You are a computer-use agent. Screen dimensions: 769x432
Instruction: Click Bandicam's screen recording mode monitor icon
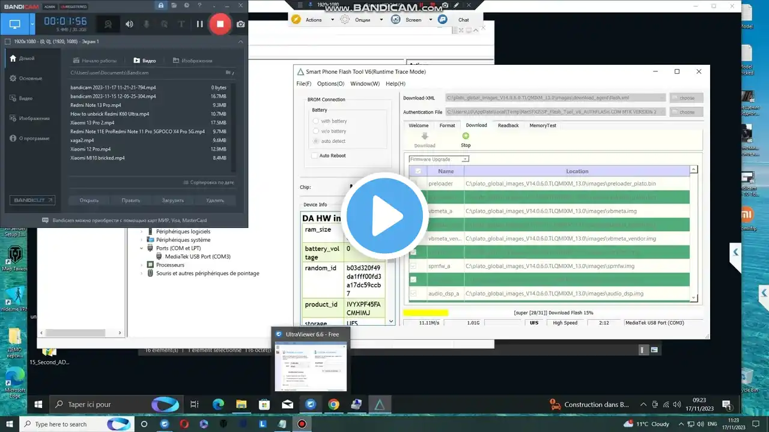coord(14,25)
